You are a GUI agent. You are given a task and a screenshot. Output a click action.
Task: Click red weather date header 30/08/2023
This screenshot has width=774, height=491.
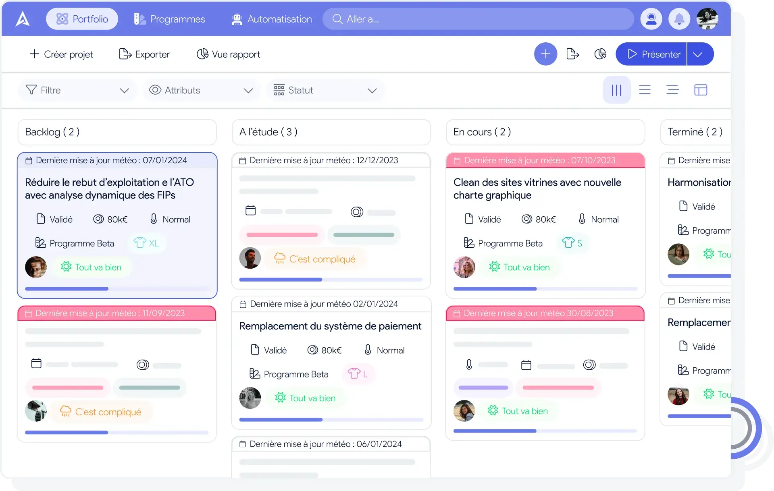[545, 313]
